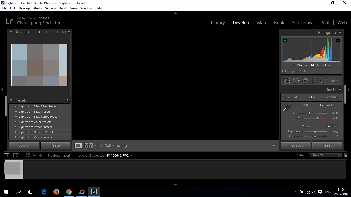Switch to the Print module
This screenshot has height=197, width=351.
pos(325,23)
